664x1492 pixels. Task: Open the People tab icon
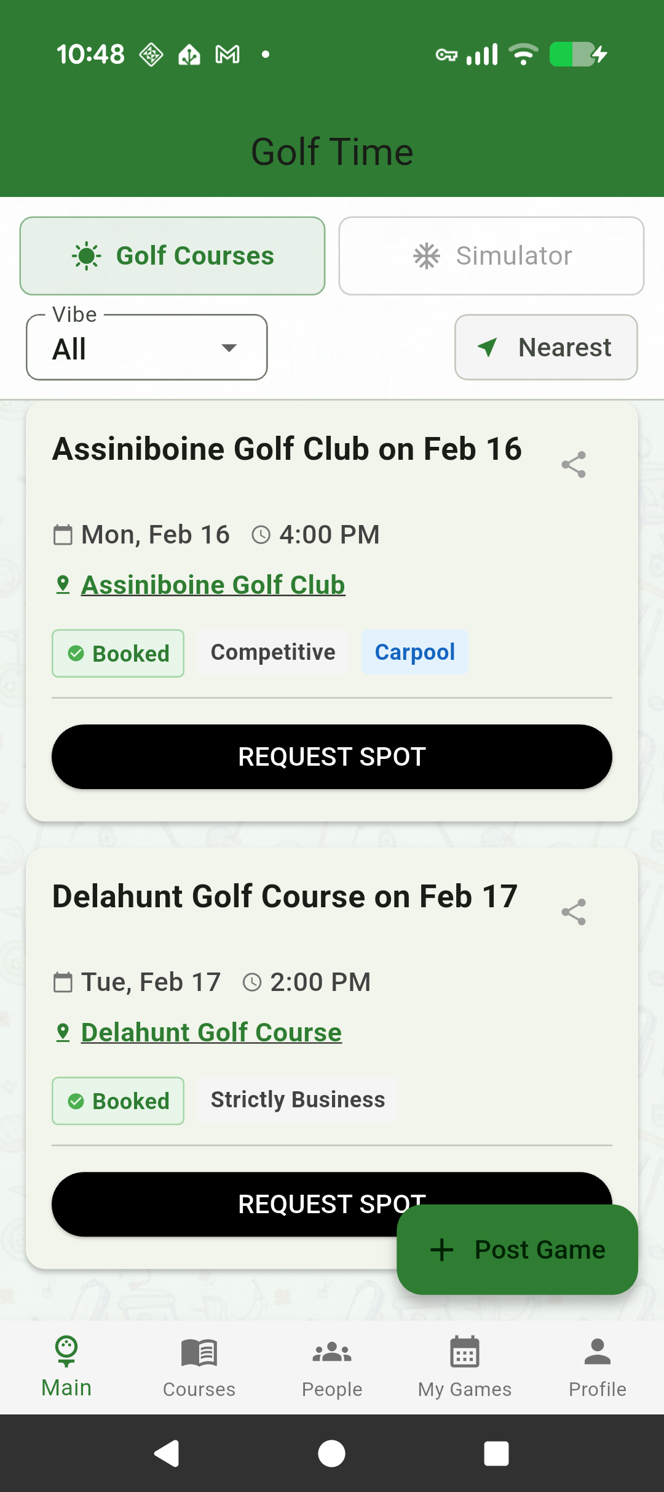[x=332, y=1353]
